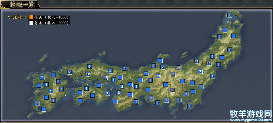
Task: Click the 牧羊游戏网 site logo text
Action: [250, 114]
